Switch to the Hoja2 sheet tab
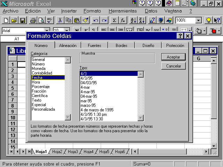Image resolution: width=223 pixels, height=167 pixels. click(x=57, y=152)
